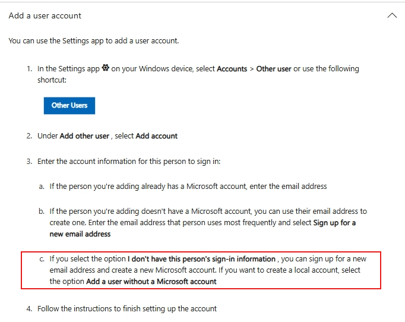This screenshot has height=322, width=405.
Task: Click the bold Other user text
Action: (274, 69)
